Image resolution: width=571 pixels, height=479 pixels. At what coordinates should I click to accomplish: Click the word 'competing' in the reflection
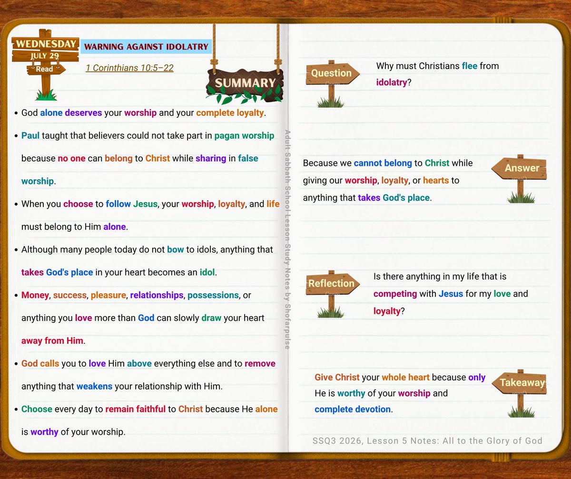395,294
